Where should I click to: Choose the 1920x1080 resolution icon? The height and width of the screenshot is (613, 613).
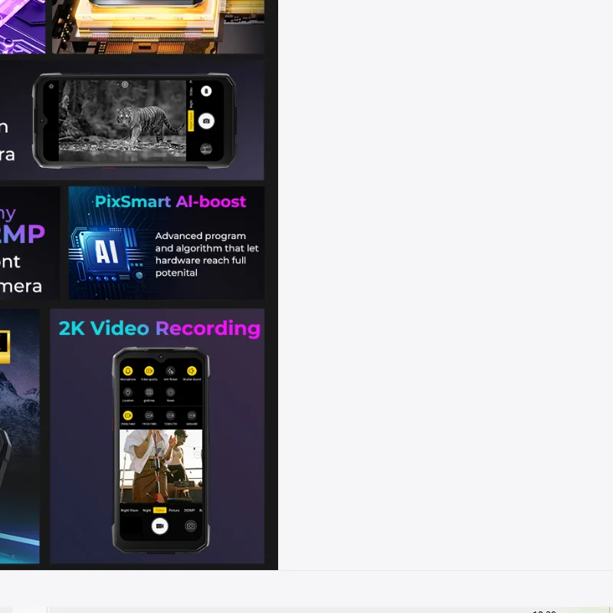pos(149,415)
